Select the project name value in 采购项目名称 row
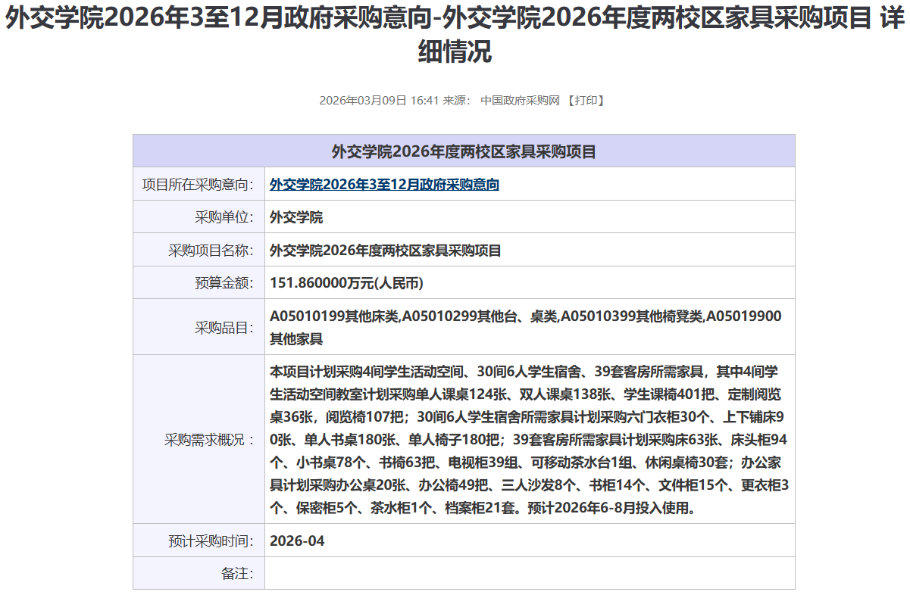The image size is (910, 595). point(385,251)
